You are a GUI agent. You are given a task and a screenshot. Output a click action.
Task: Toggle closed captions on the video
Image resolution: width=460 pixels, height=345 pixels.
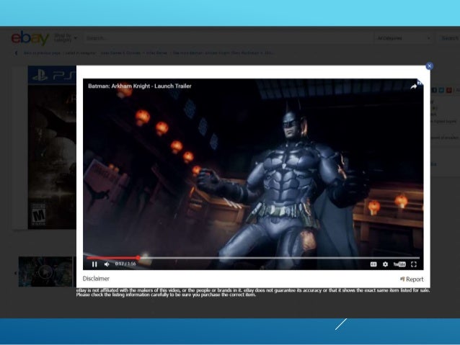[373, 264]
